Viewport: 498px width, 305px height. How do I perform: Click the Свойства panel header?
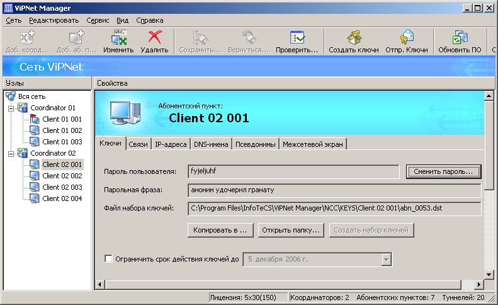[x=294, y=83]
